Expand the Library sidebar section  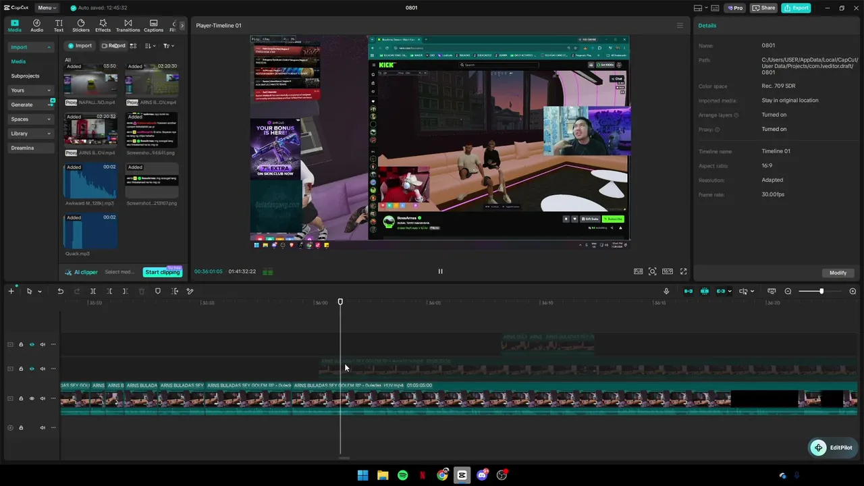30,134
